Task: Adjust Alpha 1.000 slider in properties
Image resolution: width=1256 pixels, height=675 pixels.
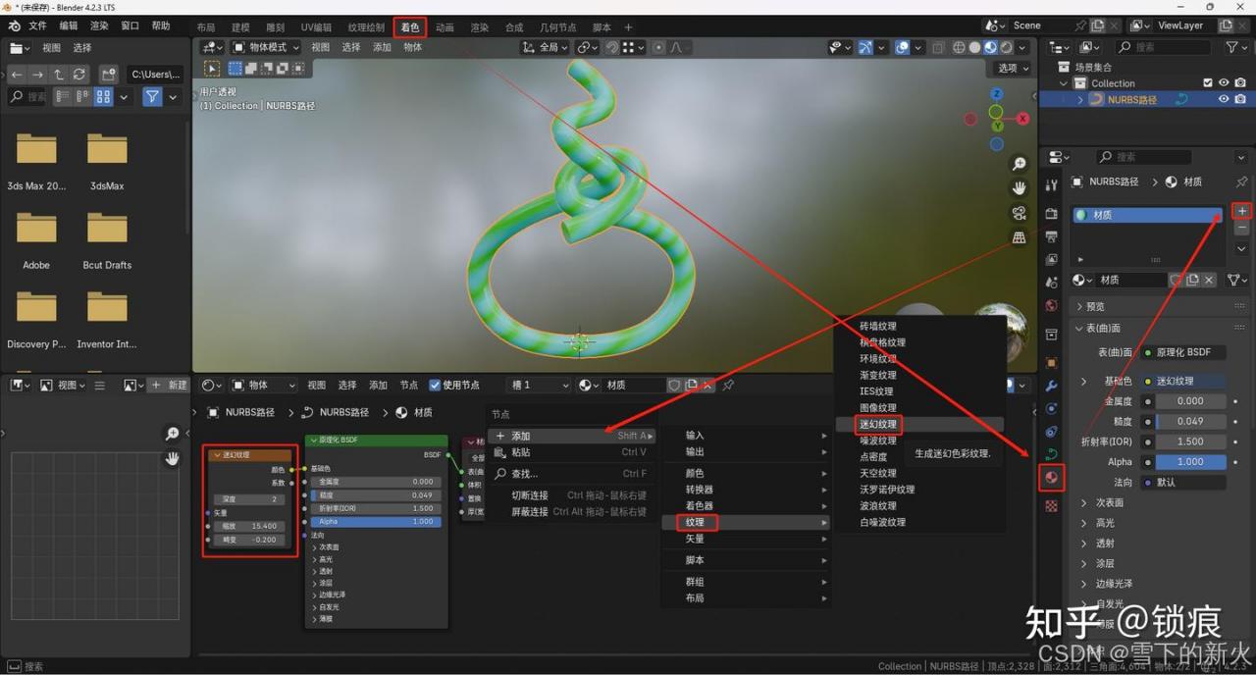Action: click(1190, 461)
